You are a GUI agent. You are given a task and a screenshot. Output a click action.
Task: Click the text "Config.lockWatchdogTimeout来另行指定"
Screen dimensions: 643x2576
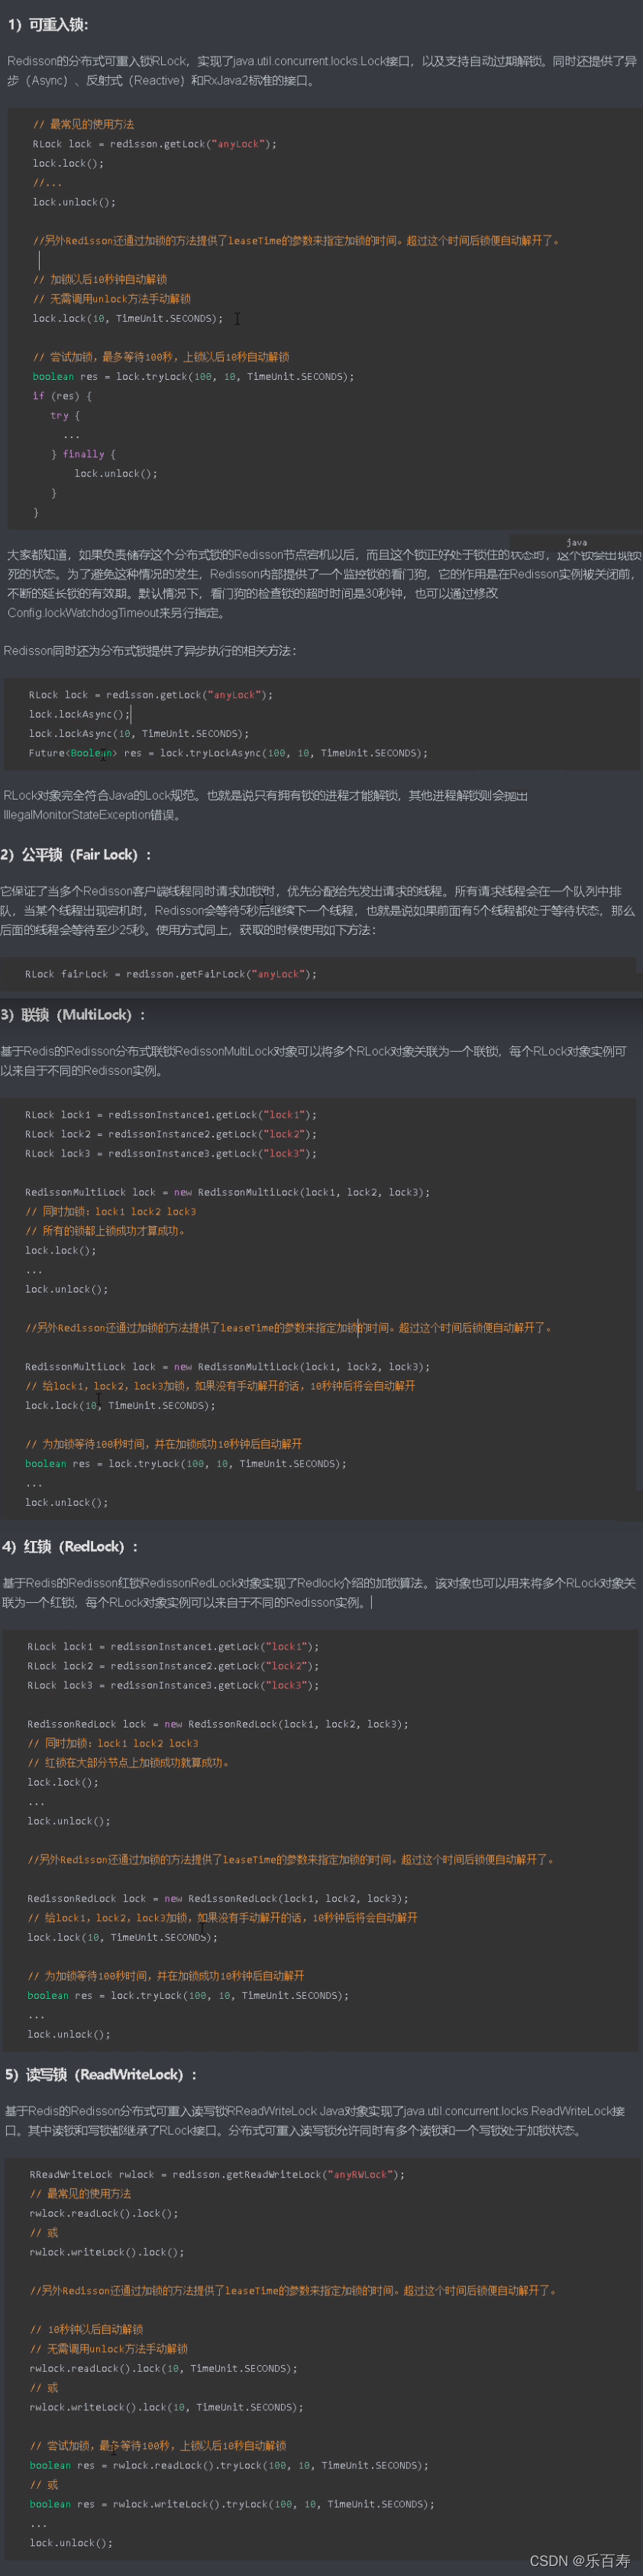pos(116,613)
